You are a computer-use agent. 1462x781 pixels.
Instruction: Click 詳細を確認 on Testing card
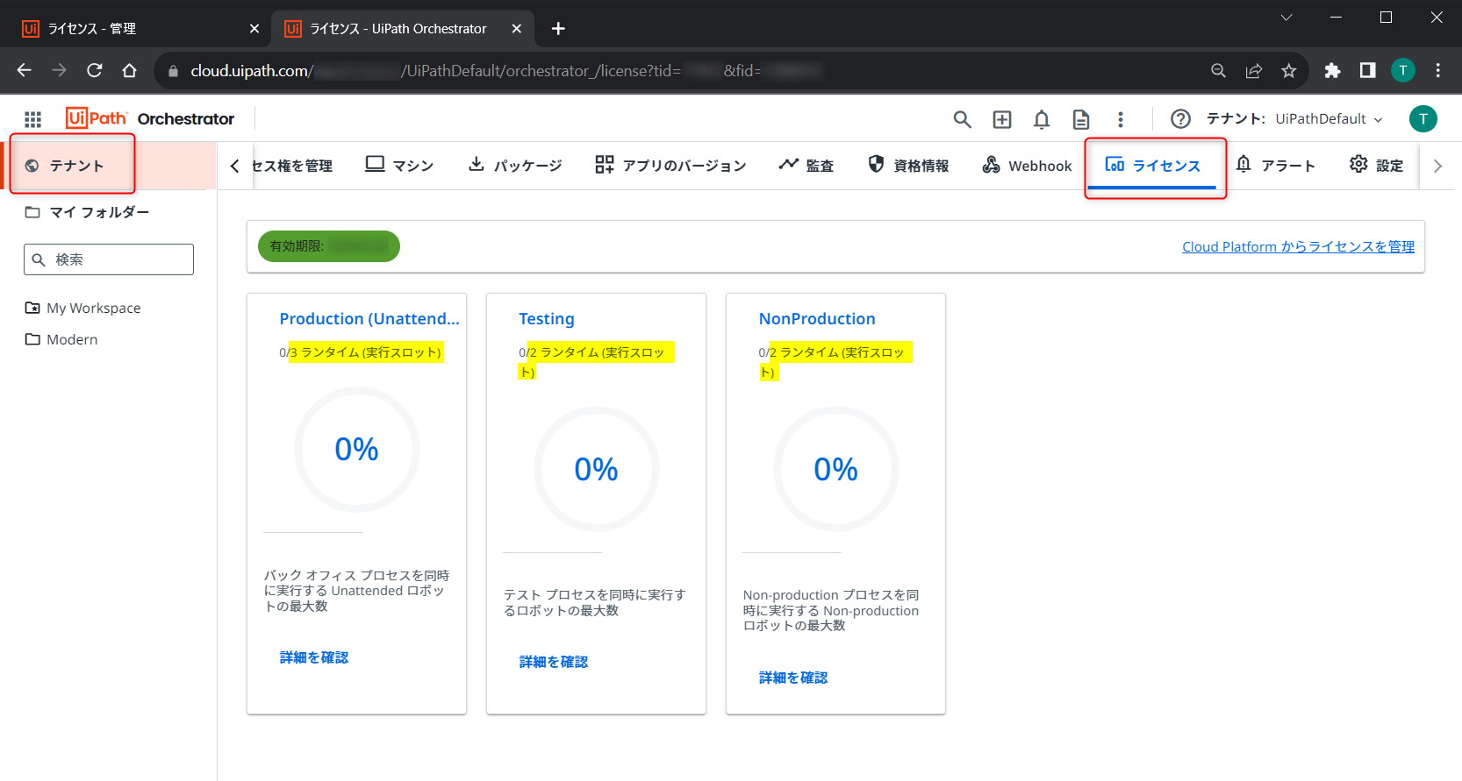pos(554,662)
